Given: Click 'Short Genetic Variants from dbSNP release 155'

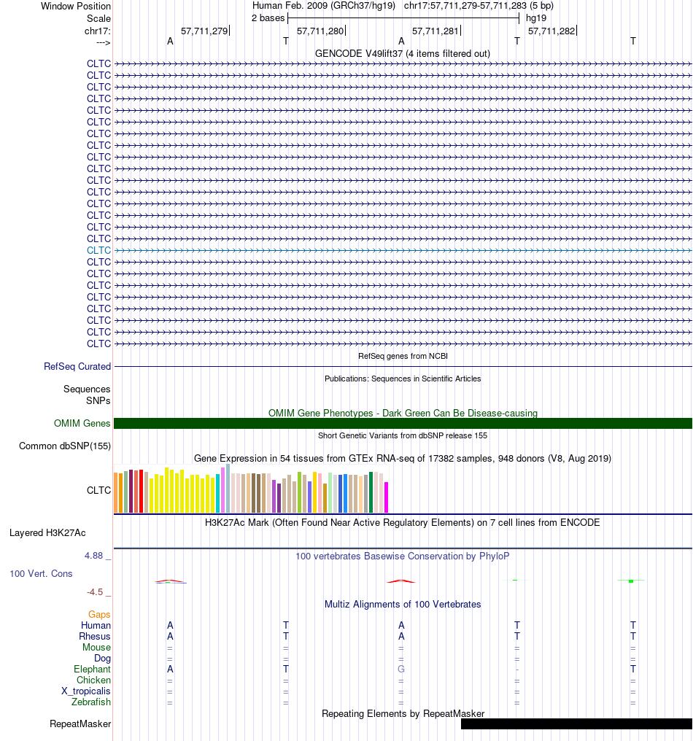Looking at the screenshot, I should click(402, 435).
